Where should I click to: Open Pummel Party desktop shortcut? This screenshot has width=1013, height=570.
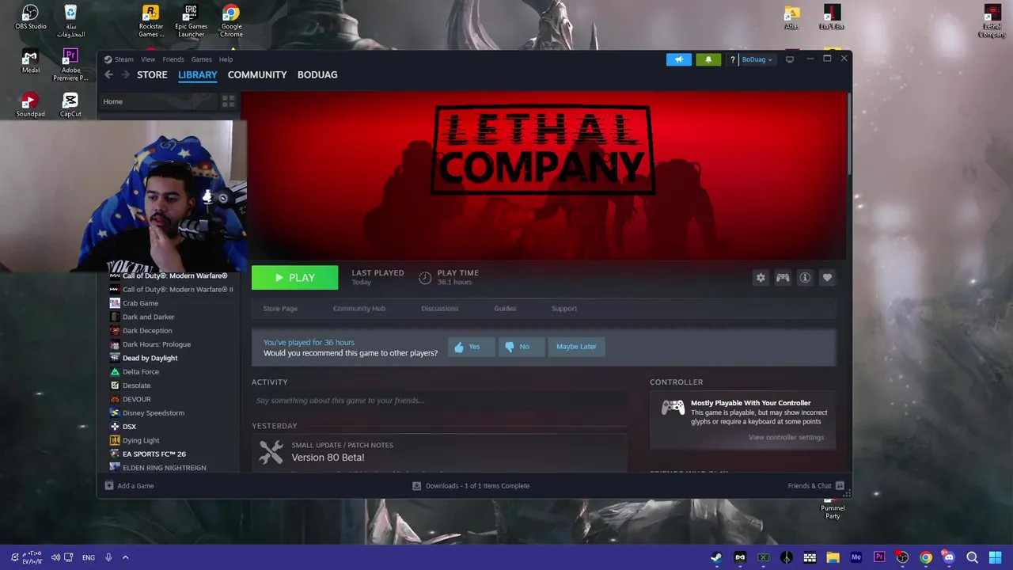tap(833, 509)
